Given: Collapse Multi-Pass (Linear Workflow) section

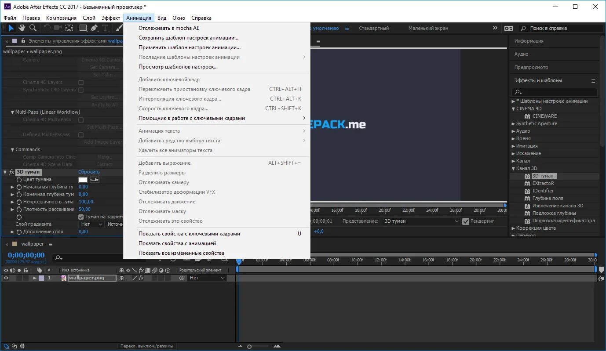Looking at the screenshot, I should (13, 112).
